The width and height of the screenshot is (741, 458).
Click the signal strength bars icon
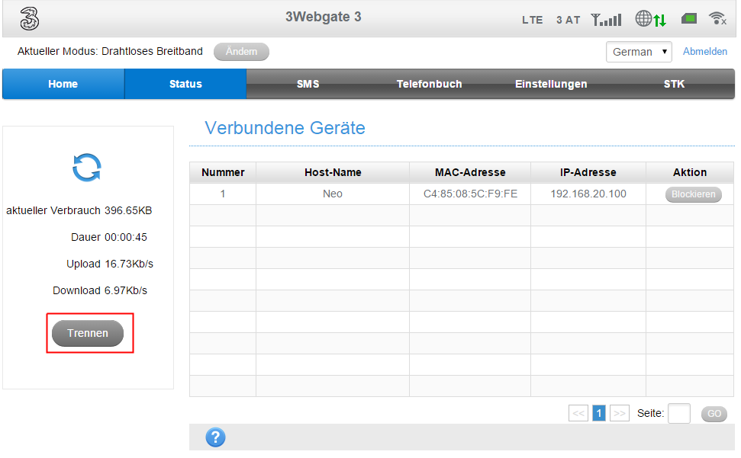pyautogui.click(x=607, y=19)
